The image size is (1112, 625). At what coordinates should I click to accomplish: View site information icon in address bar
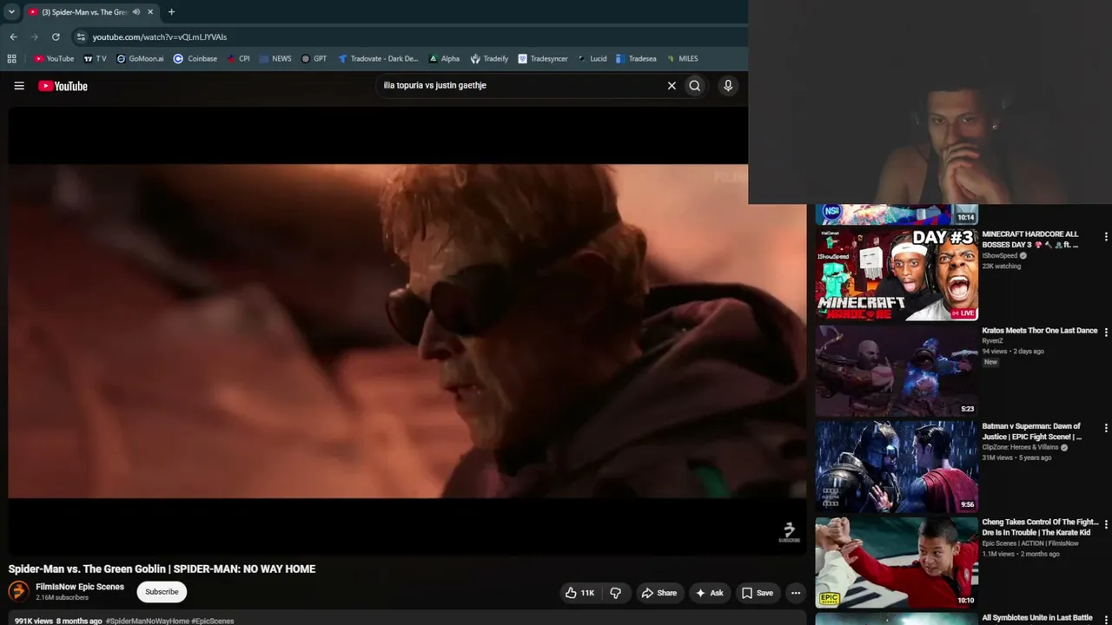(81, 36)
